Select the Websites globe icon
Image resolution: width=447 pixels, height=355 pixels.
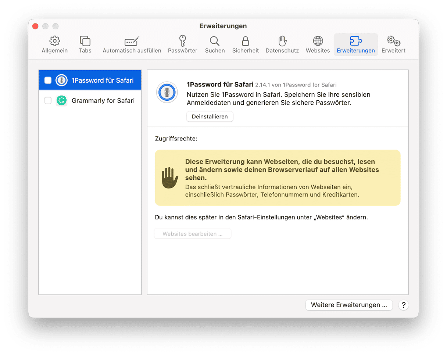[318, 41]
